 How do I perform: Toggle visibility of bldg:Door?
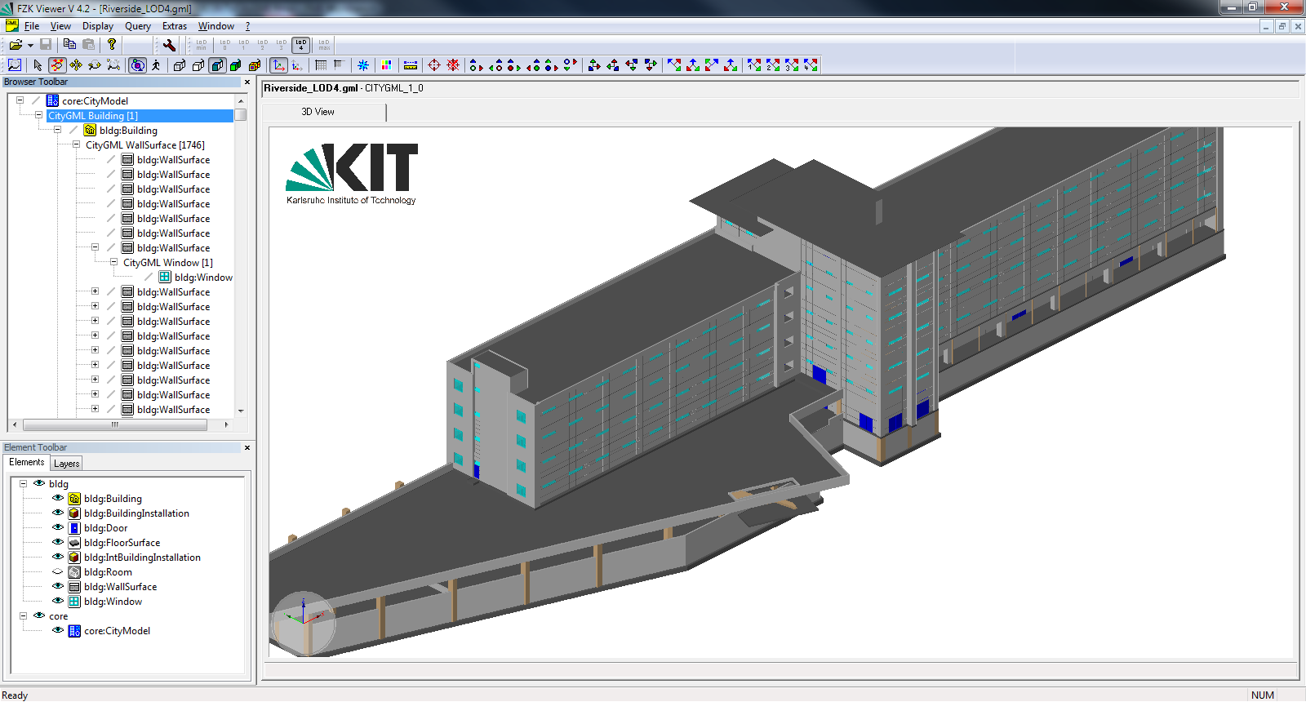click(x=58, y=527)
